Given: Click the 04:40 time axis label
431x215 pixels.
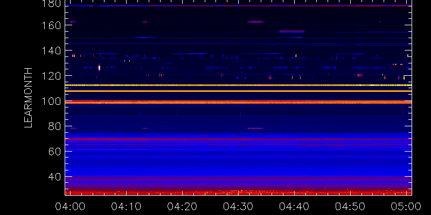Looking at the screenshot, I should (x=294, y=206).
